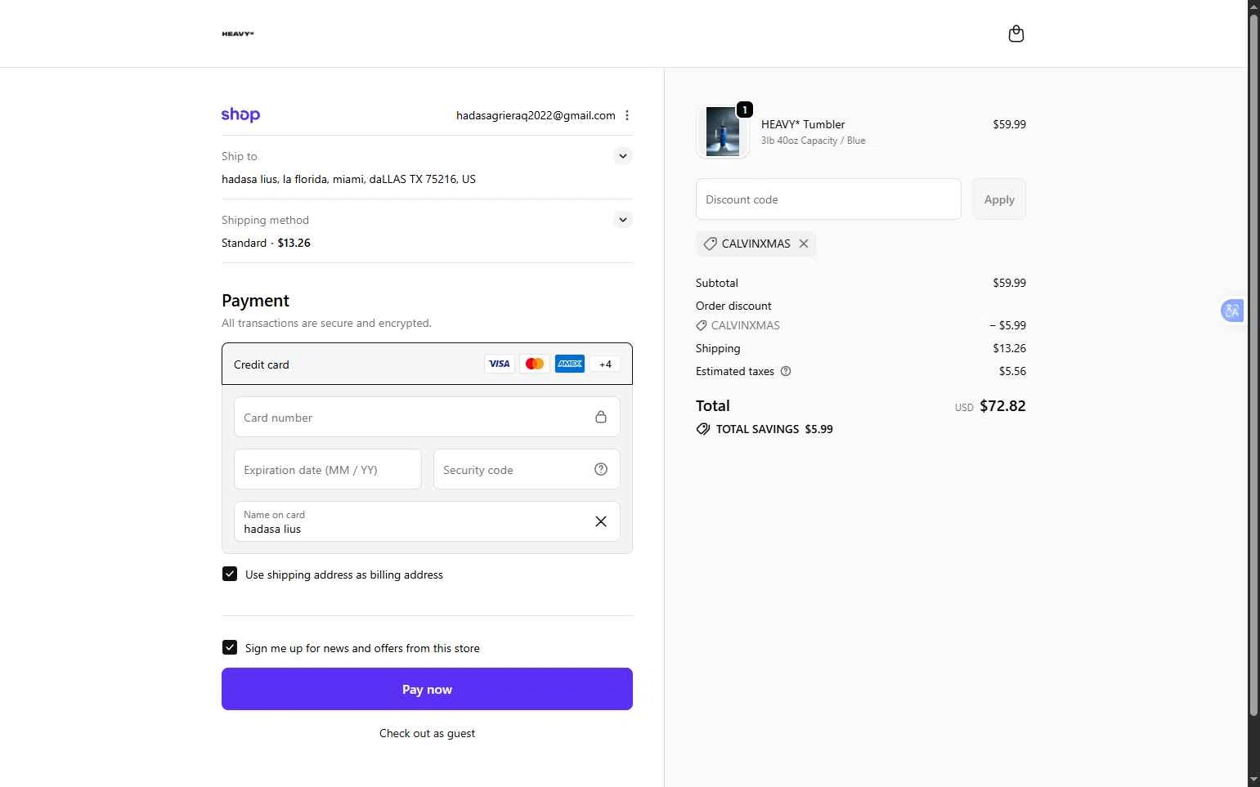Focus the Discount code input field
Screen dimensions: 1260x787
pyautogui.click(x=828, y=199)
